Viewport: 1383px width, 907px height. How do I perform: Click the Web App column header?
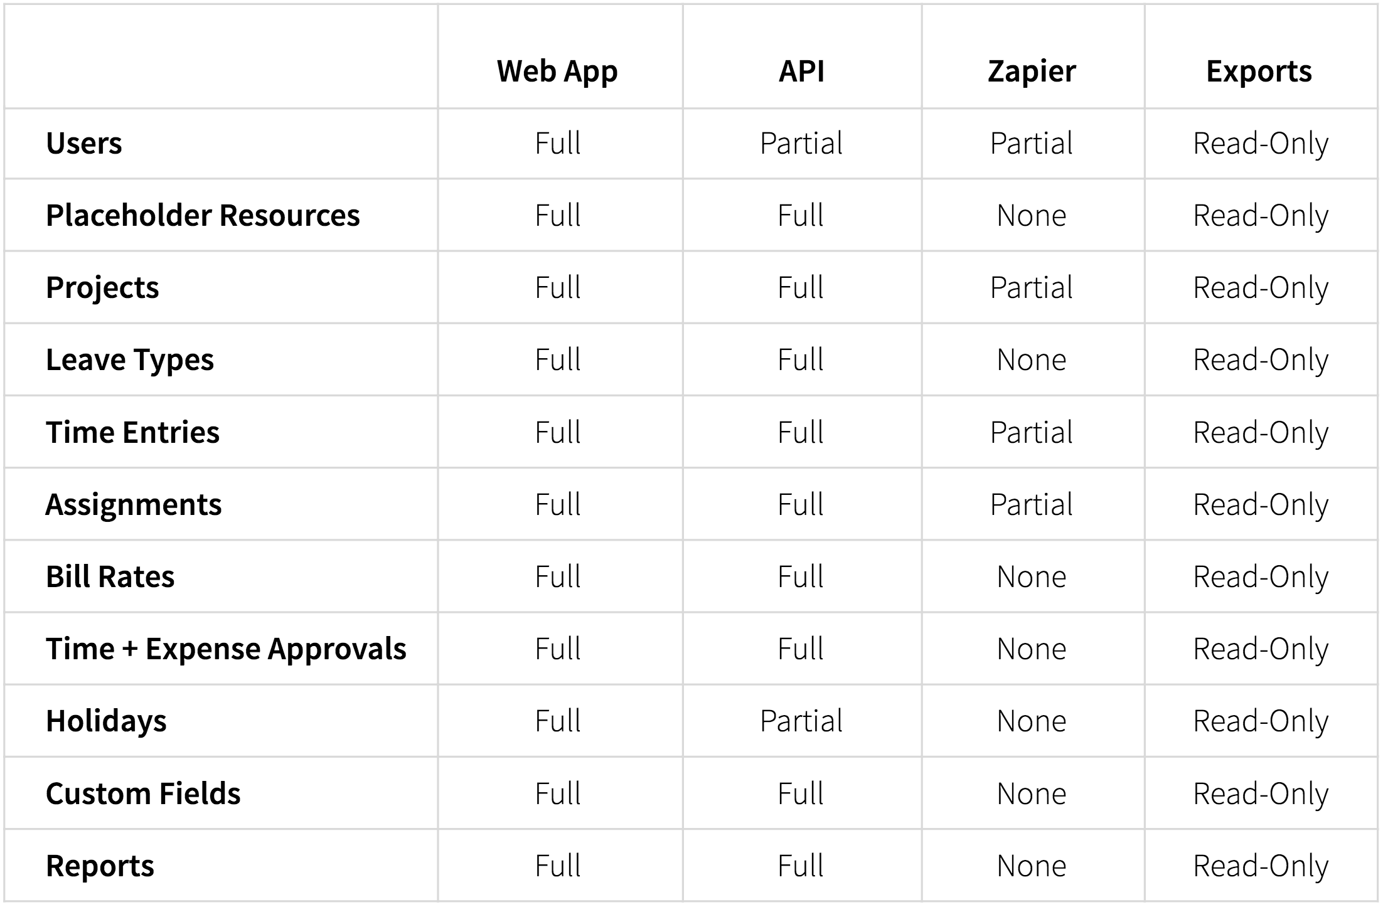tap(557, 72)
